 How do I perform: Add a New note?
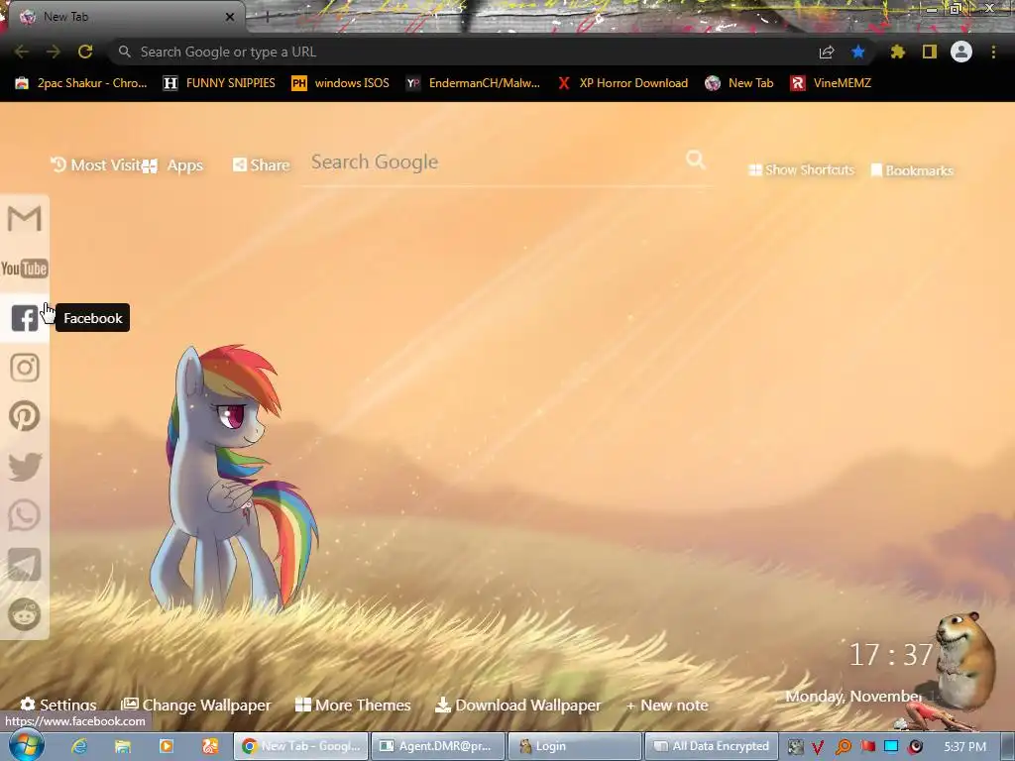[667, 706]
